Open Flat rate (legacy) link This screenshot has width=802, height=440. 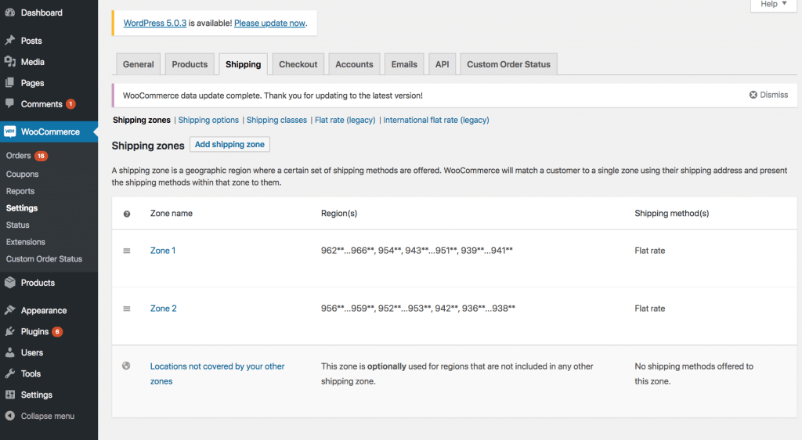coord(345,120)
